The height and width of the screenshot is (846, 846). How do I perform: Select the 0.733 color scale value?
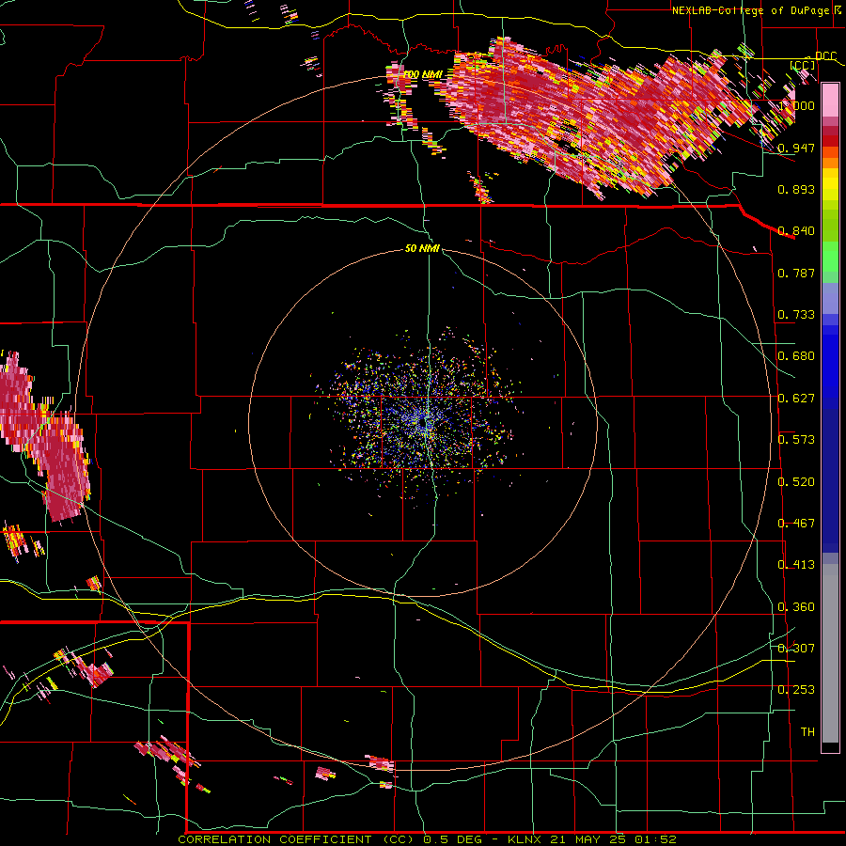[796, 315]
